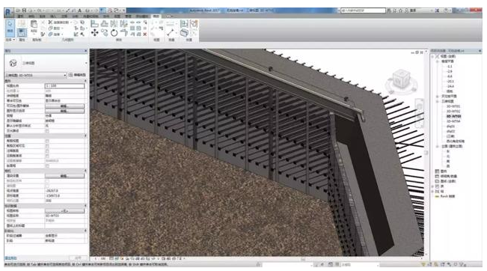
Task: Collapse the floor plans node in project browser
Action: tap(438, 61)
